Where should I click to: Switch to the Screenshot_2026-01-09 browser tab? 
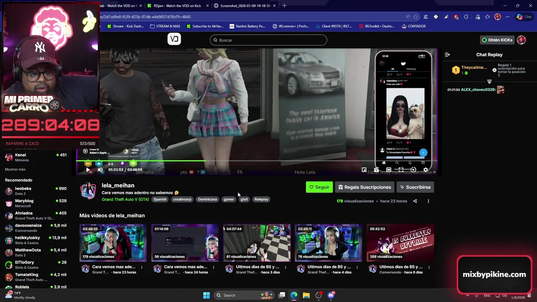click(245, 6)
